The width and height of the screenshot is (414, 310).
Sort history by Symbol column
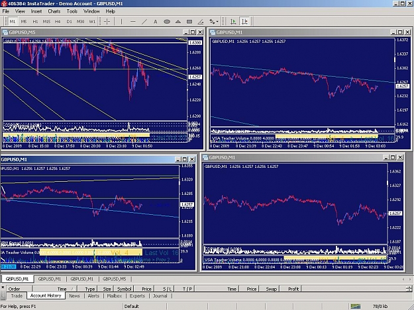[x=123, y=289]
